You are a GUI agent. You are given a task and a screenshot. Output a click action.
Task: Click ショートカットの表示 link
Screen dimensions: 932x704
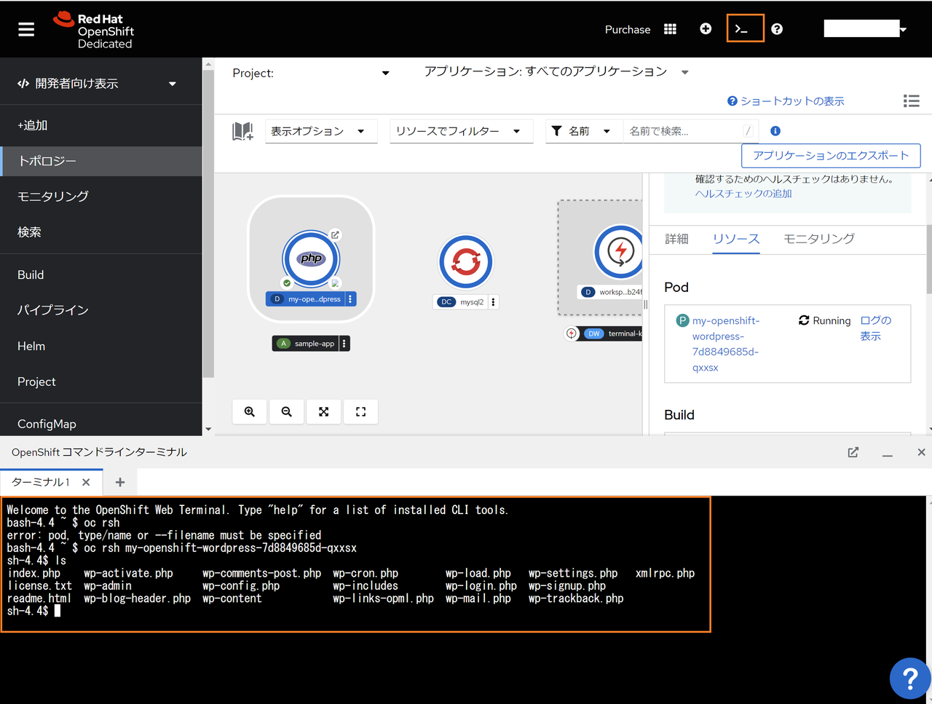point(786,101)
